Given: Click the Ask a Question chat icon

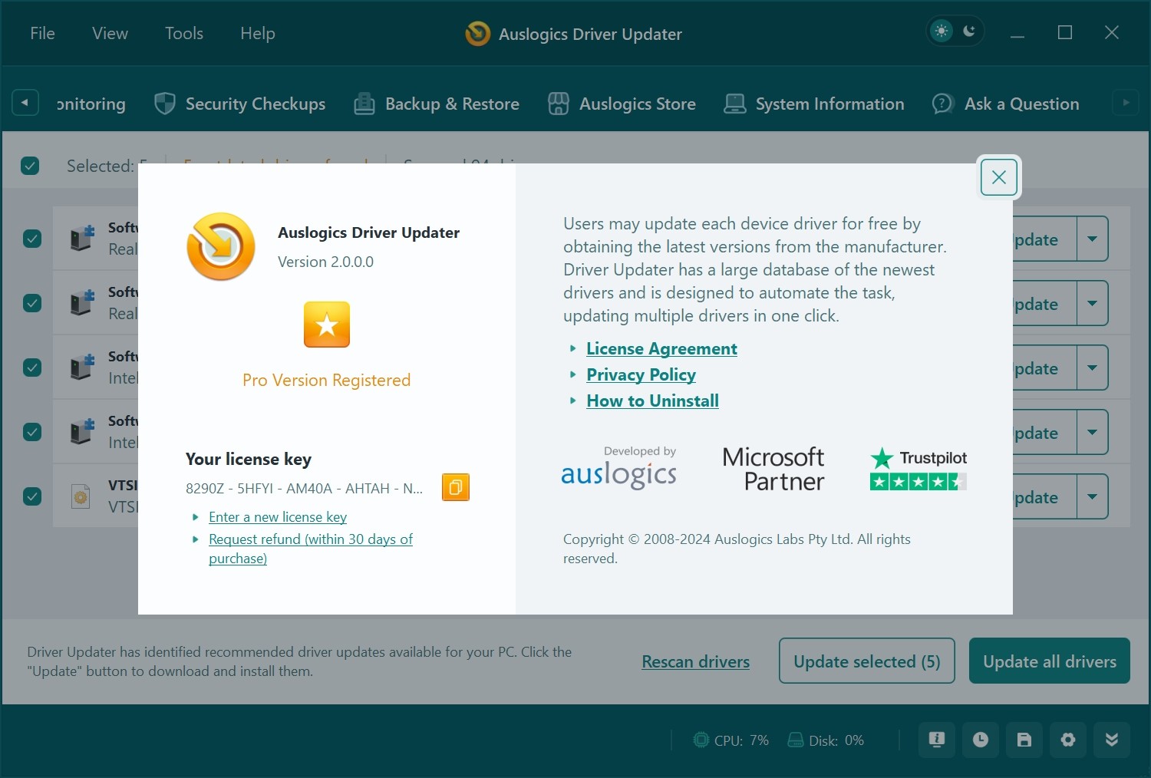Looking at the screenshot, I should (x=942, y=104).
